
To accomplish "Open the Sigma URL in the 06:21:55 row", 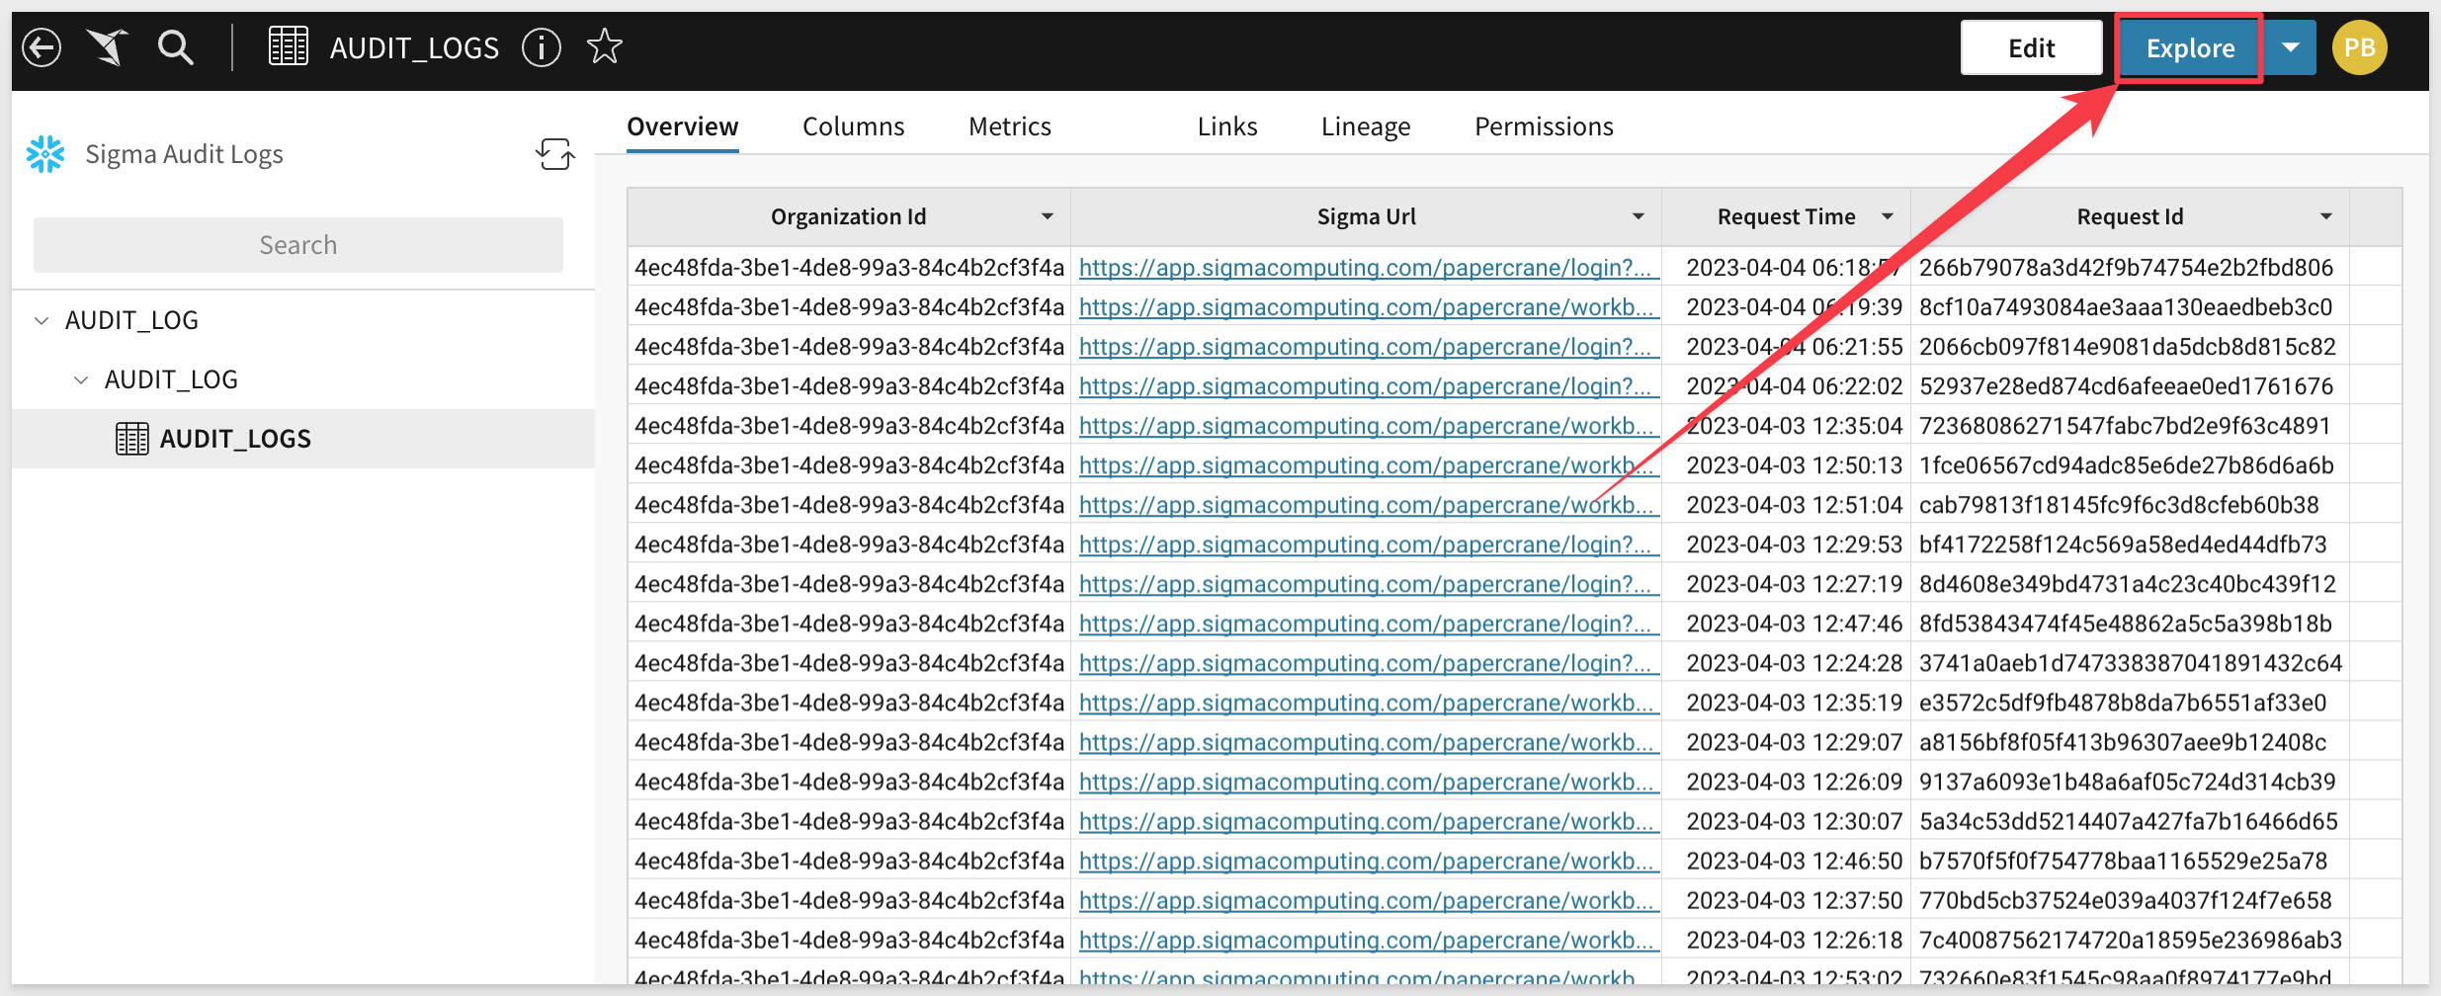I will 1366,347.
